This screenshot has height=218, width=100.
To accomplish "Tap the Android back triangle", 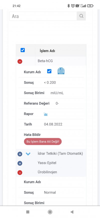I will pos(72,212).
